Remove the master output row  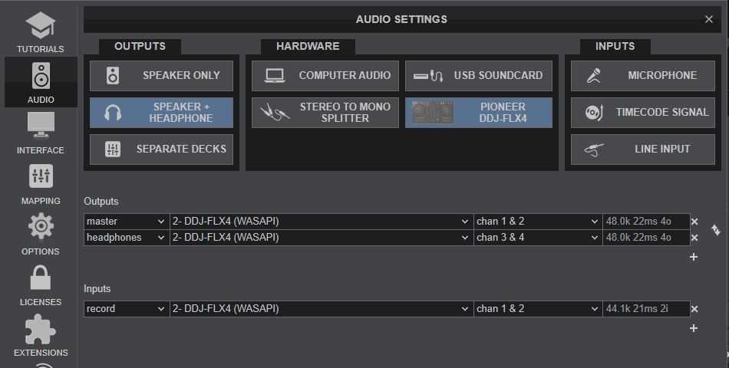coord(694,222)
